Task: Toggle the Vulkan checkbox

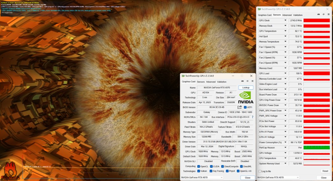Action: click(x=199, y=171)
